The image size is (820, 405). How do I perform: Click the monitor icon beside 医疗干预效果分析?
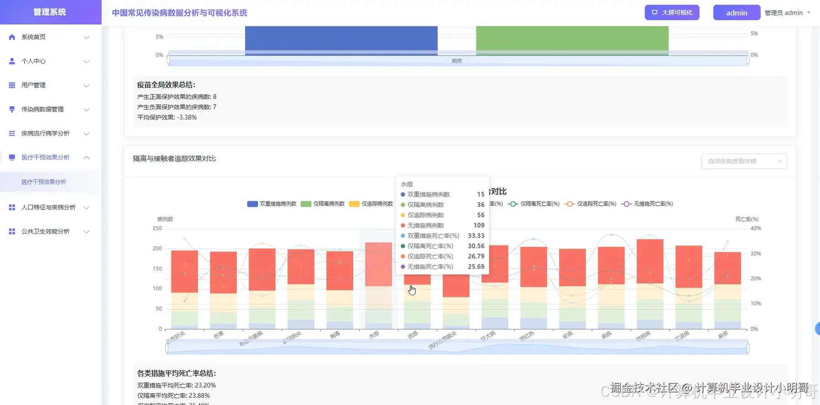12,157
